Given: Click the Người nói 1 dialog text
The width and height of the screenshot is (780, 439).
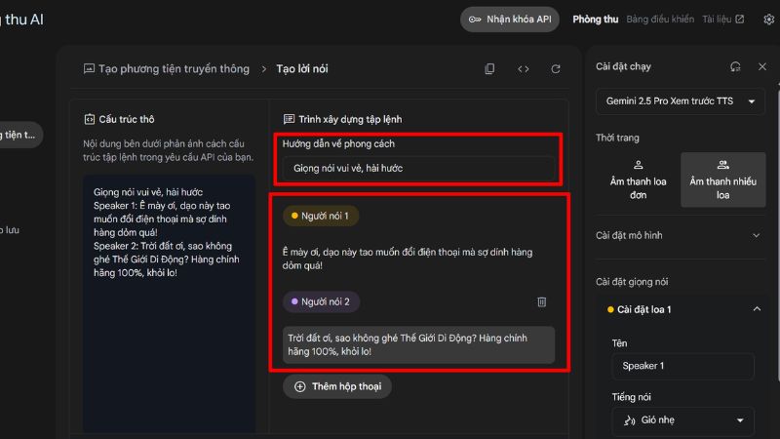Looking at the screenshot, I should [x=408, y=259].
